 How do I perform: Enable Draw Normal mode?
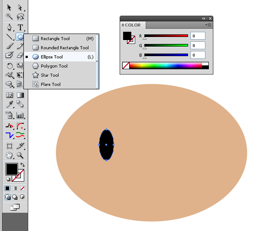(8, 197)
